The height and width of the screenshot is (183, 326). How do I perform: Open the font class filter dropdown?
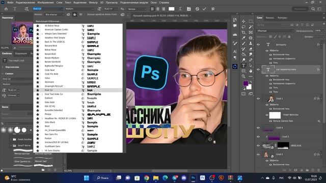point(55,15)
